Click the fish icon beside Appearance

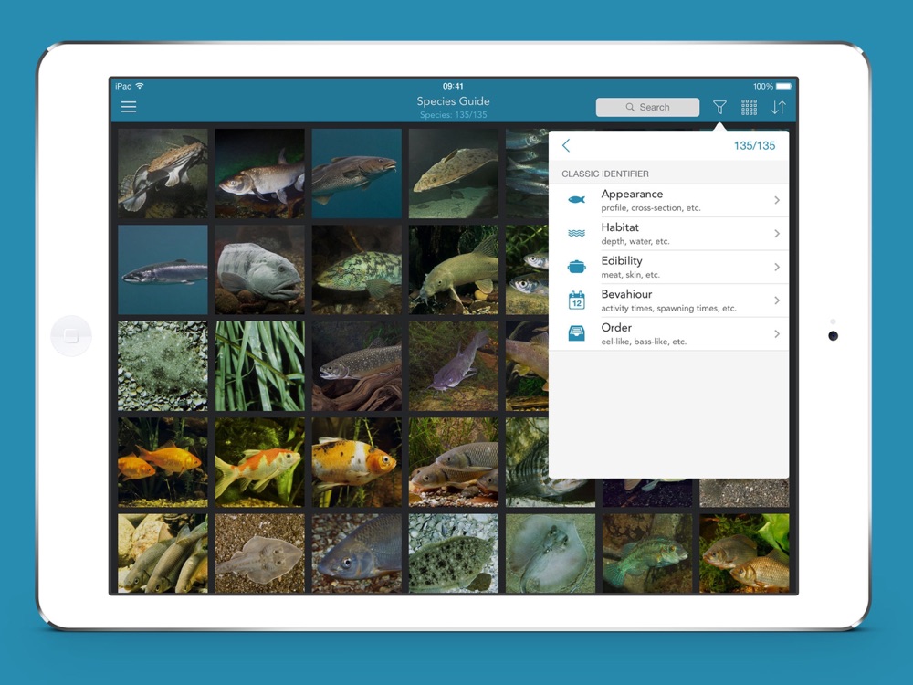576,200
